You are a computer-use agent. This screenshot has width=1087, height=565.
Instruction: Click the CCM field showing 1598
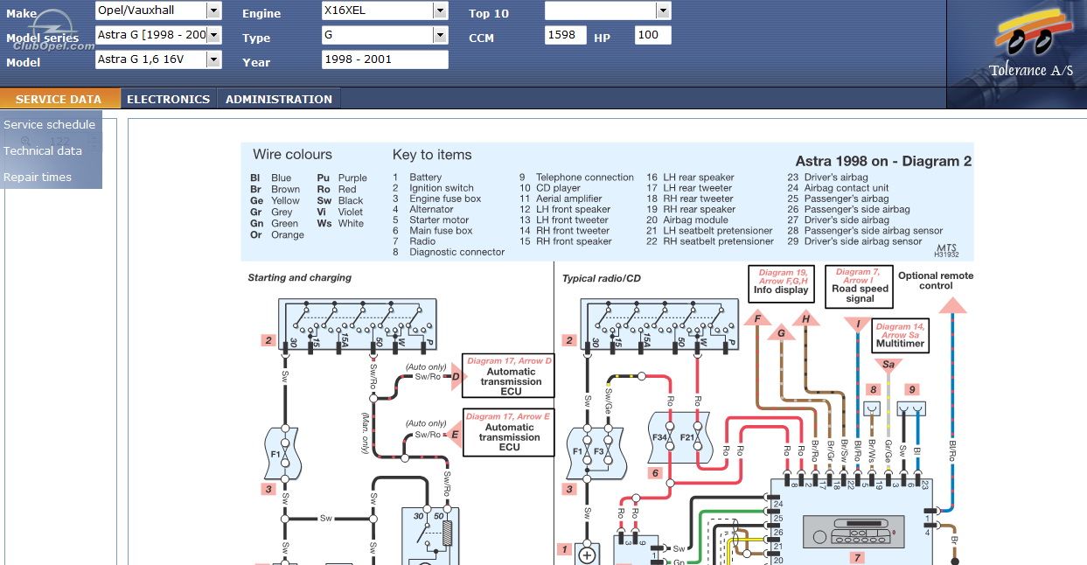tap(566, 35)
